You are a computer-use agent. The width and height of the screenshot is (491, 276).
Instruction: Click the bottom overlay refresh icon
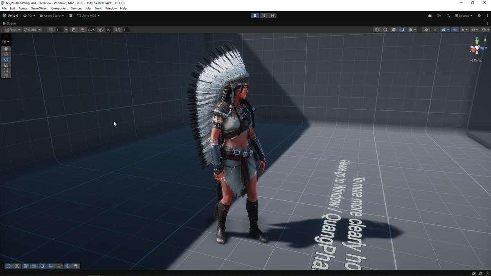[x=9, y=266]
